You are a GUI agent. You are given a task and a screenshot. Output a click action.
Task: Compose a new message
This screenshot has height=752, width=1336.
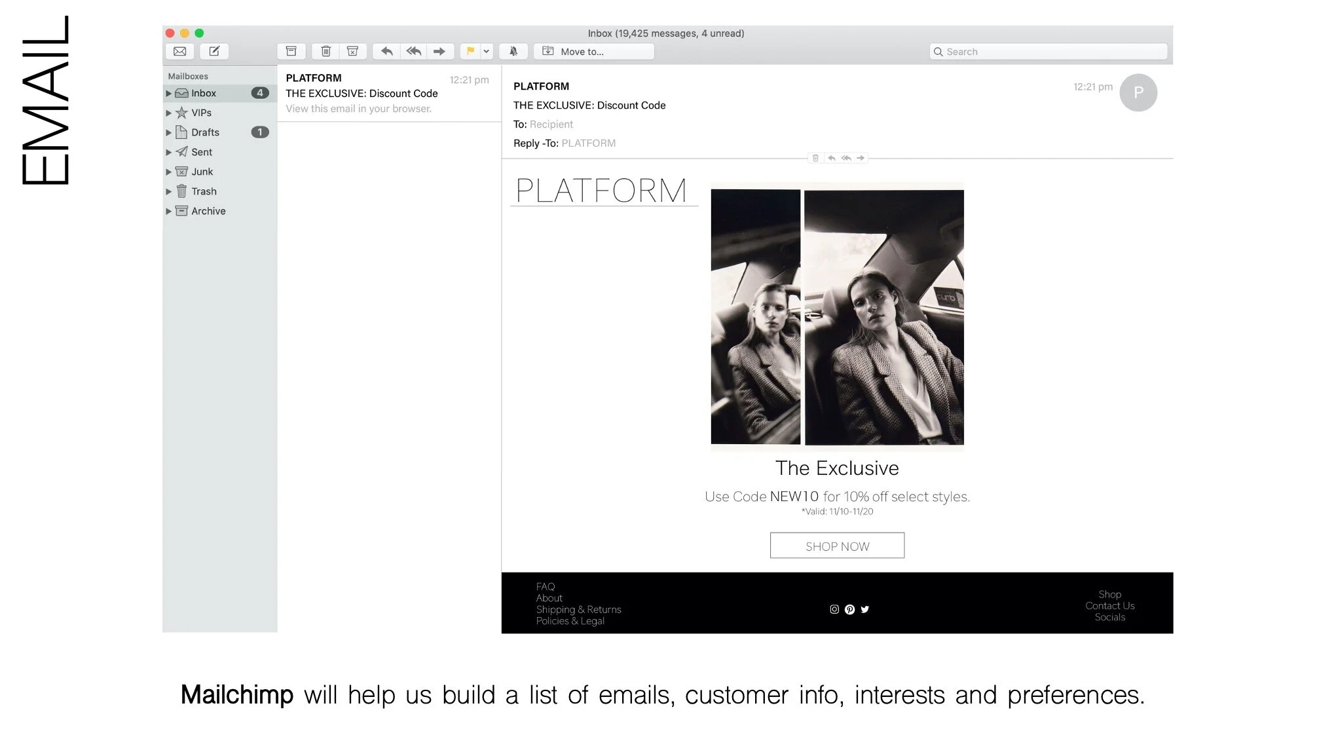[214, 51]
